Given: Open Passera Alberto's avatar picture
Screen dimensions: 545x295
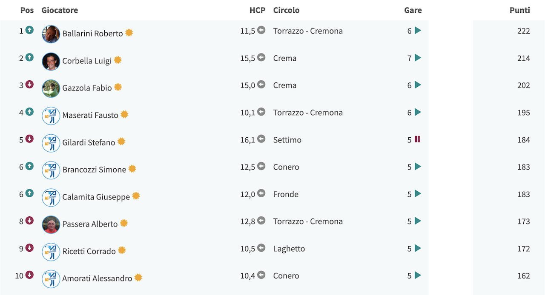Looking at the screenshot, I should [x=51, y=224].
